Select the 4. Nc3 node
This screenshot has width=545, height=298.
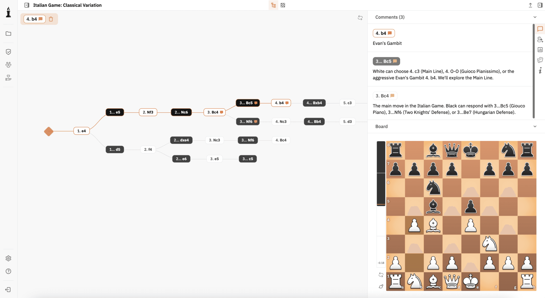(281, 122)
